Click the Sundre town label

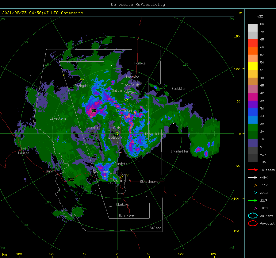click(x=93, y=127)
